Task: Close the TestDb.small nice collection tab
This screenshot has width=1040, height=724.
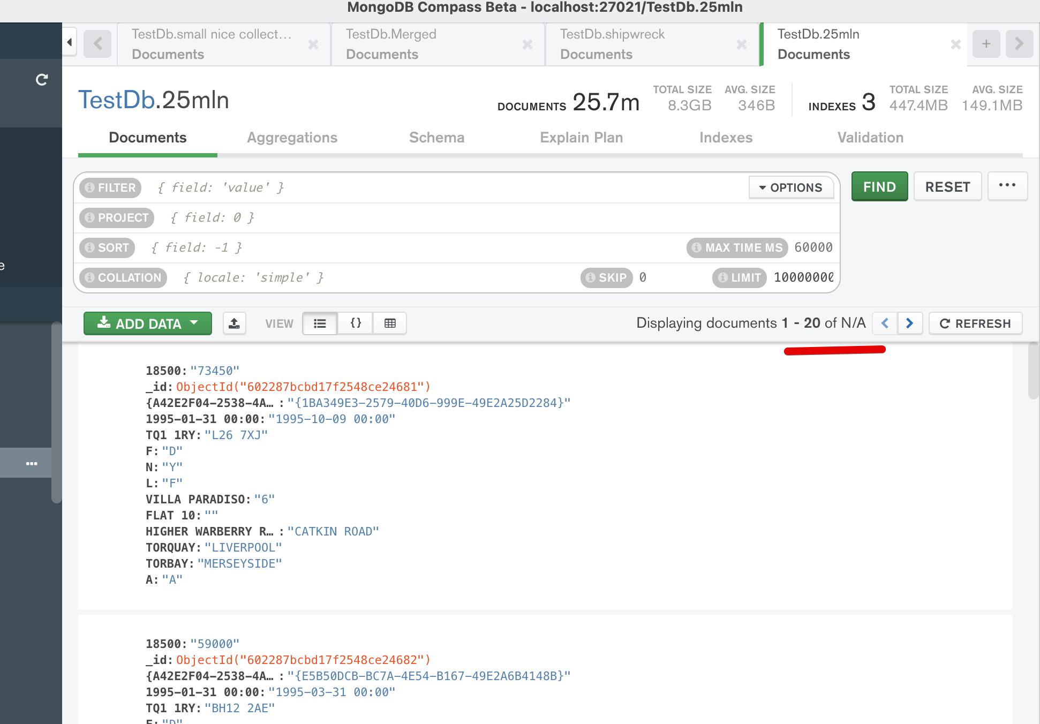Action: [x=313, y=44]
